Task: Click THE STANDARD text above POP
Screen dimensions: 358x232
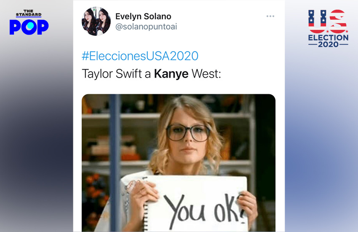Action: pos(29,13)
